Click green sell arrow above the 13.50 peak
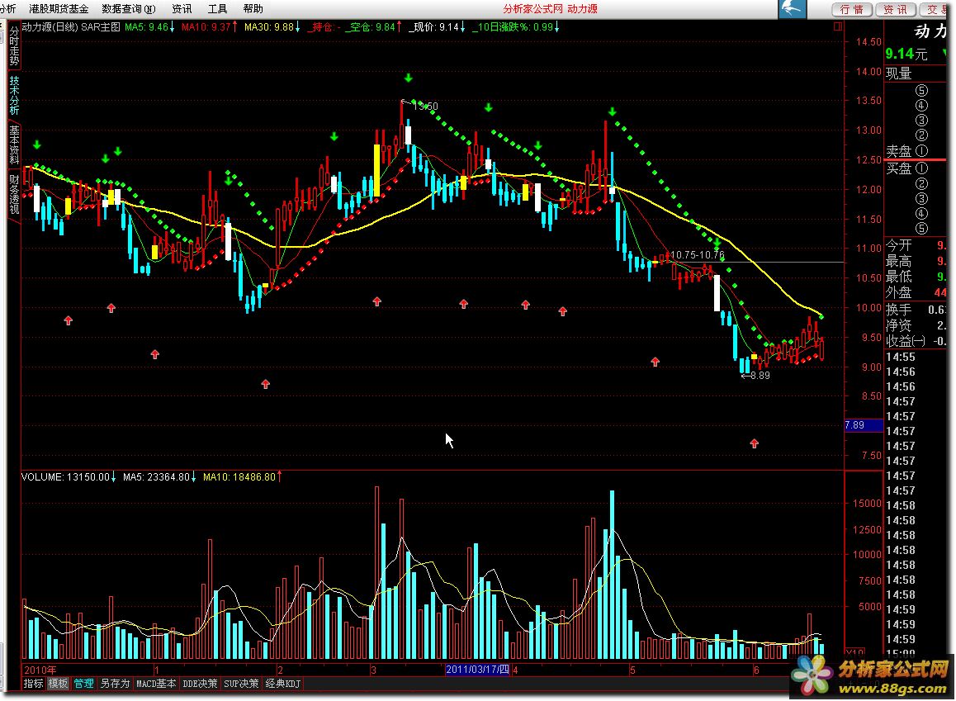The width and height of the screenshot is (956, 701). coord(408,78)
